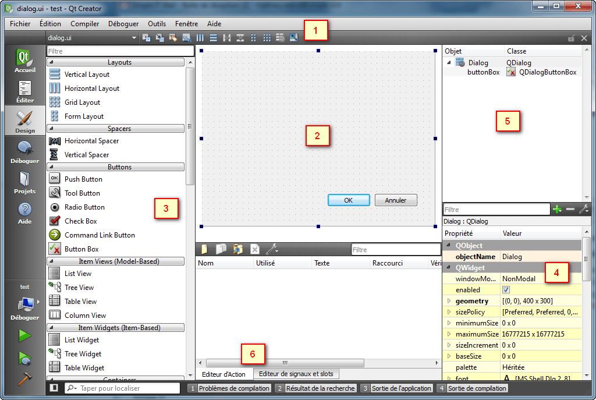Click the widget box vertical scrollbar
This screenshot has height=400, width=596.
(190, 126)
